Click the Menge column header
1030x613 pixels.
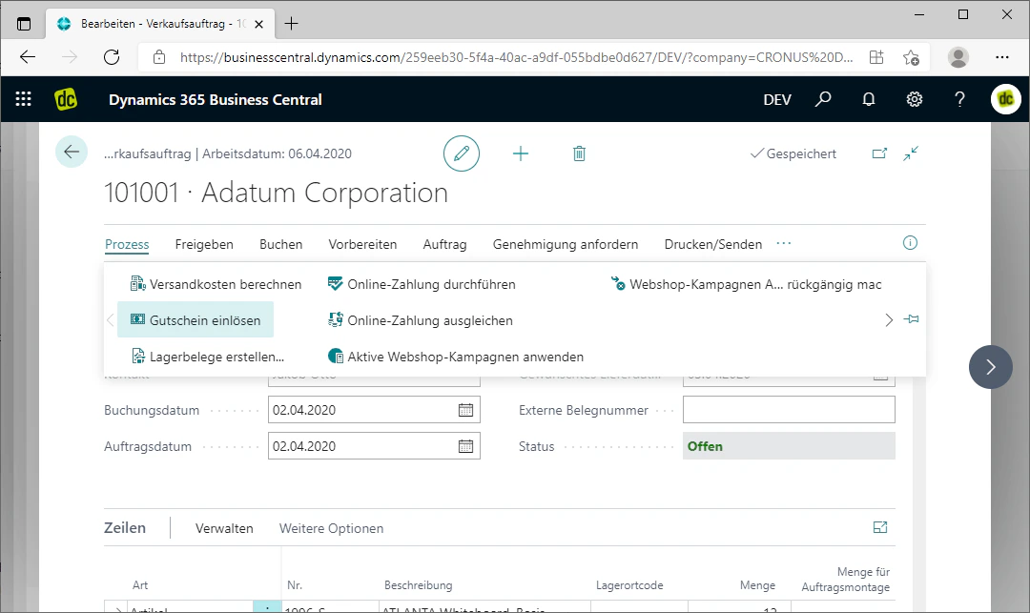pos(757,584)
